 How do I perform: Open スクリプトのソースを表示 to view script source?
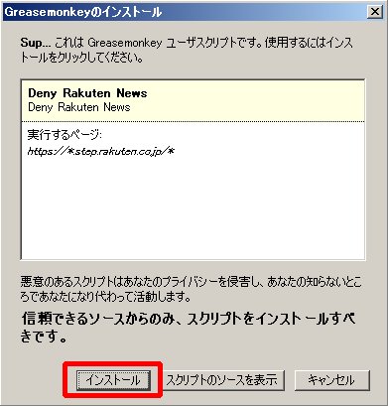pyautogui.click(x=221, y=380)
